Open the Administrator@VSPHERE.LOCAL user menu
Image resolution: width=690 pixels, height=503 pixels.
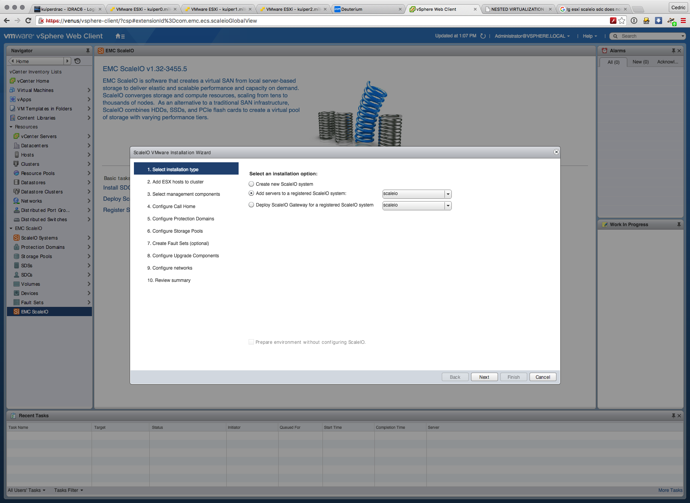532,36
